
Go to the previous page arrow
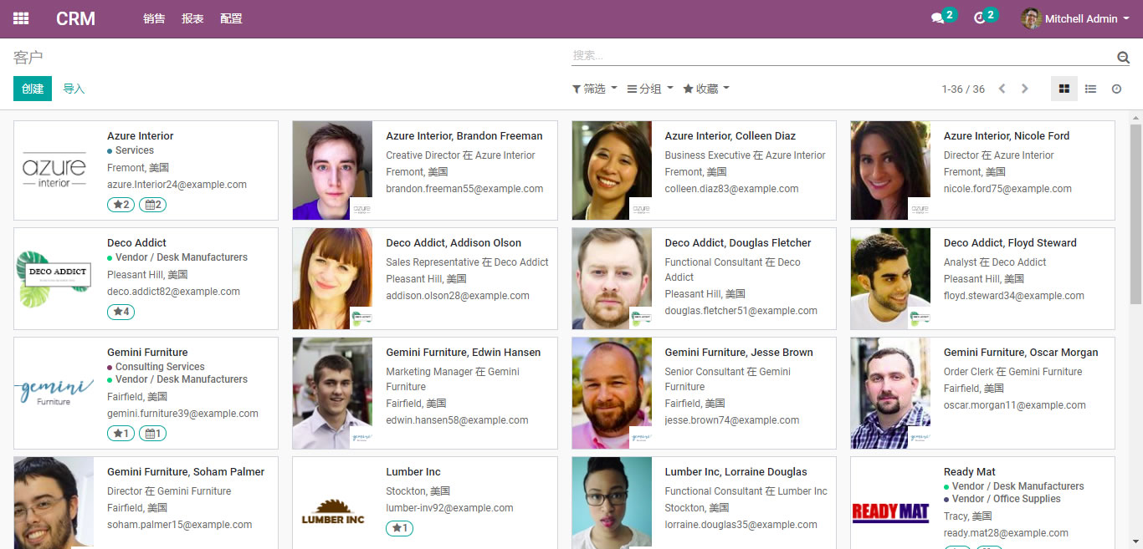(1002, 89)
